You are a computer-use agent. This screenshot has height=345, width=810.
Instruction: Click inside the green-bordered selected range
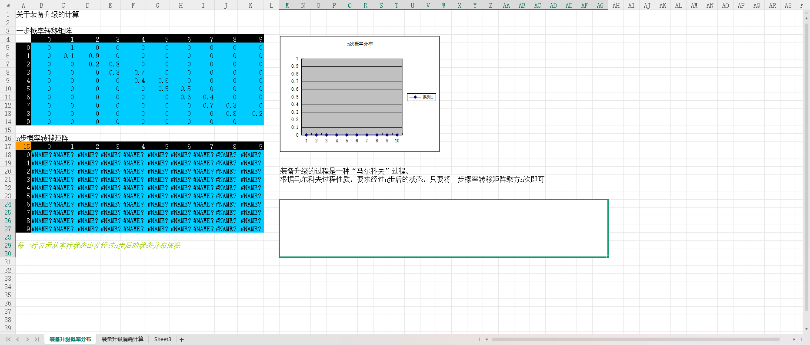click(443, 228)
